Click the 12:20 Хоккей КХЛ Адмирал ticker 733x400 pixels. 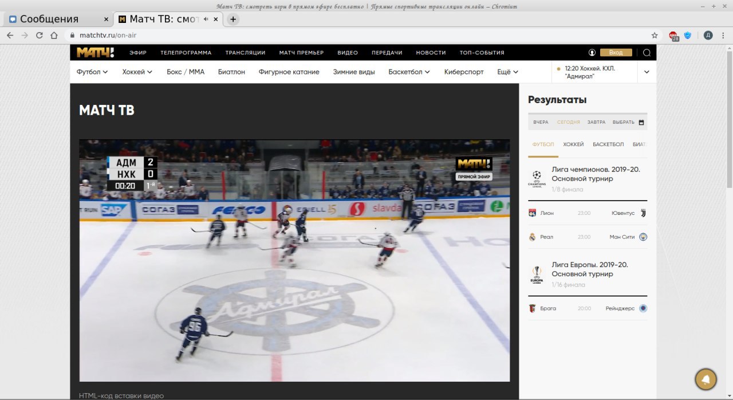[x=594, y=72]
